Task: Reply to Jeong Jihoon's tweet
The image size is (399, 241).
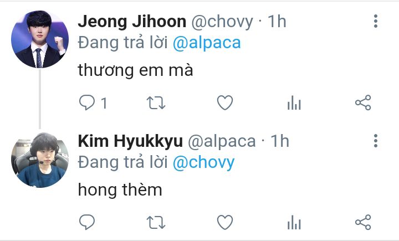Action: 87,102
